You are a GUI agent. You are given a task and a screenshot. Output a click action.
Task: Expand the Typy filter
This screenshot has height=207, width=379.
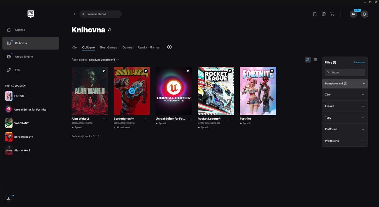click(x=345, y=118)
